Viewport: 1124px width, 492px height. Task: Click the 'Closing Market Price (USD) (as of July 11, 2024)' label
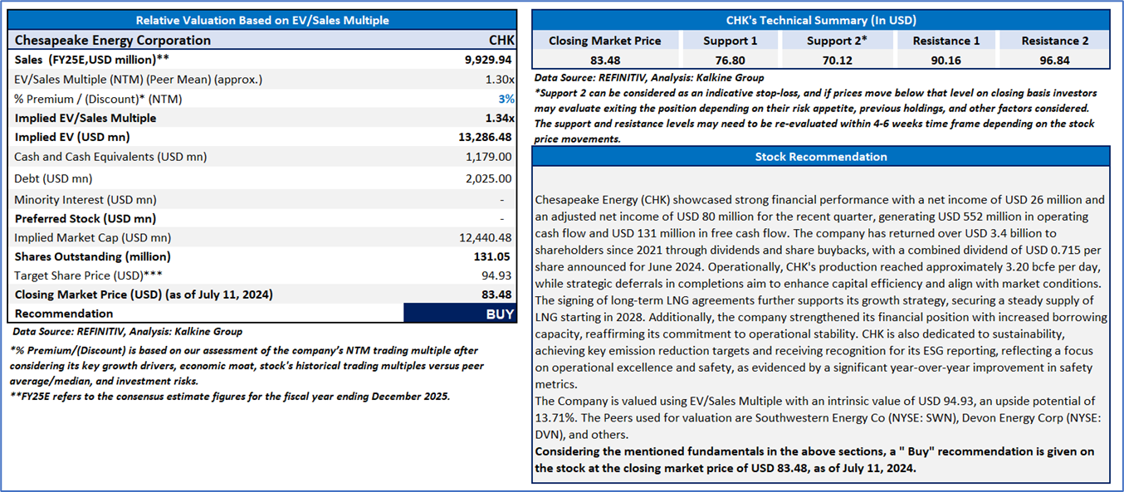[x=144, y=295]
